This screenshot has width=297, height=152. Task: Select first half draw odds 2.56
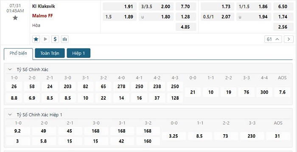tap(283, 27)
